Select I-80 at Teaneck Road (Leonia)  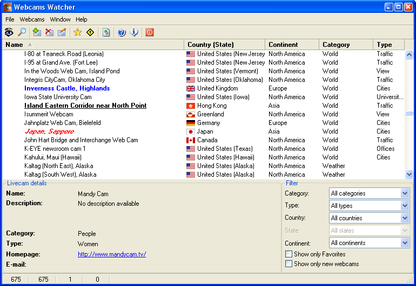point(64,54)
